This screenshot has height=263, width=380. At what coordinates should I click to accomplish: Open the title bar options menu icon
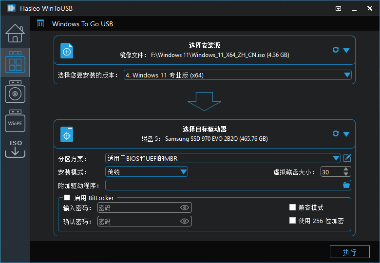338,9
